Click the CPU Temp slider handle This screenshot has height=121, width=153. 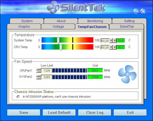[x=61, y=47]
